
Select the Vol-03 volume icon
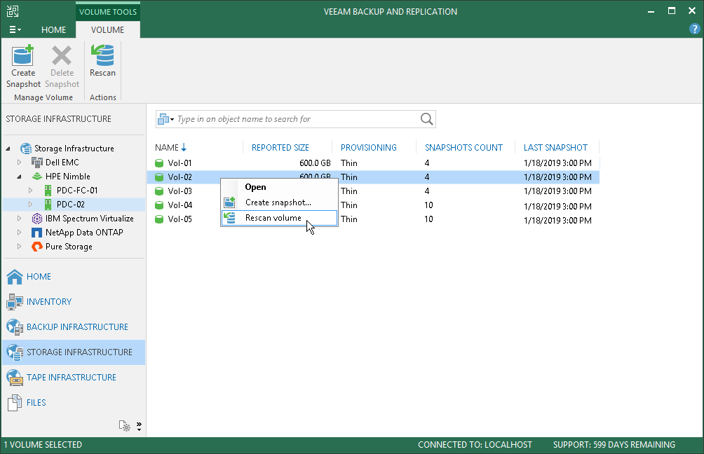pos(159,191)
